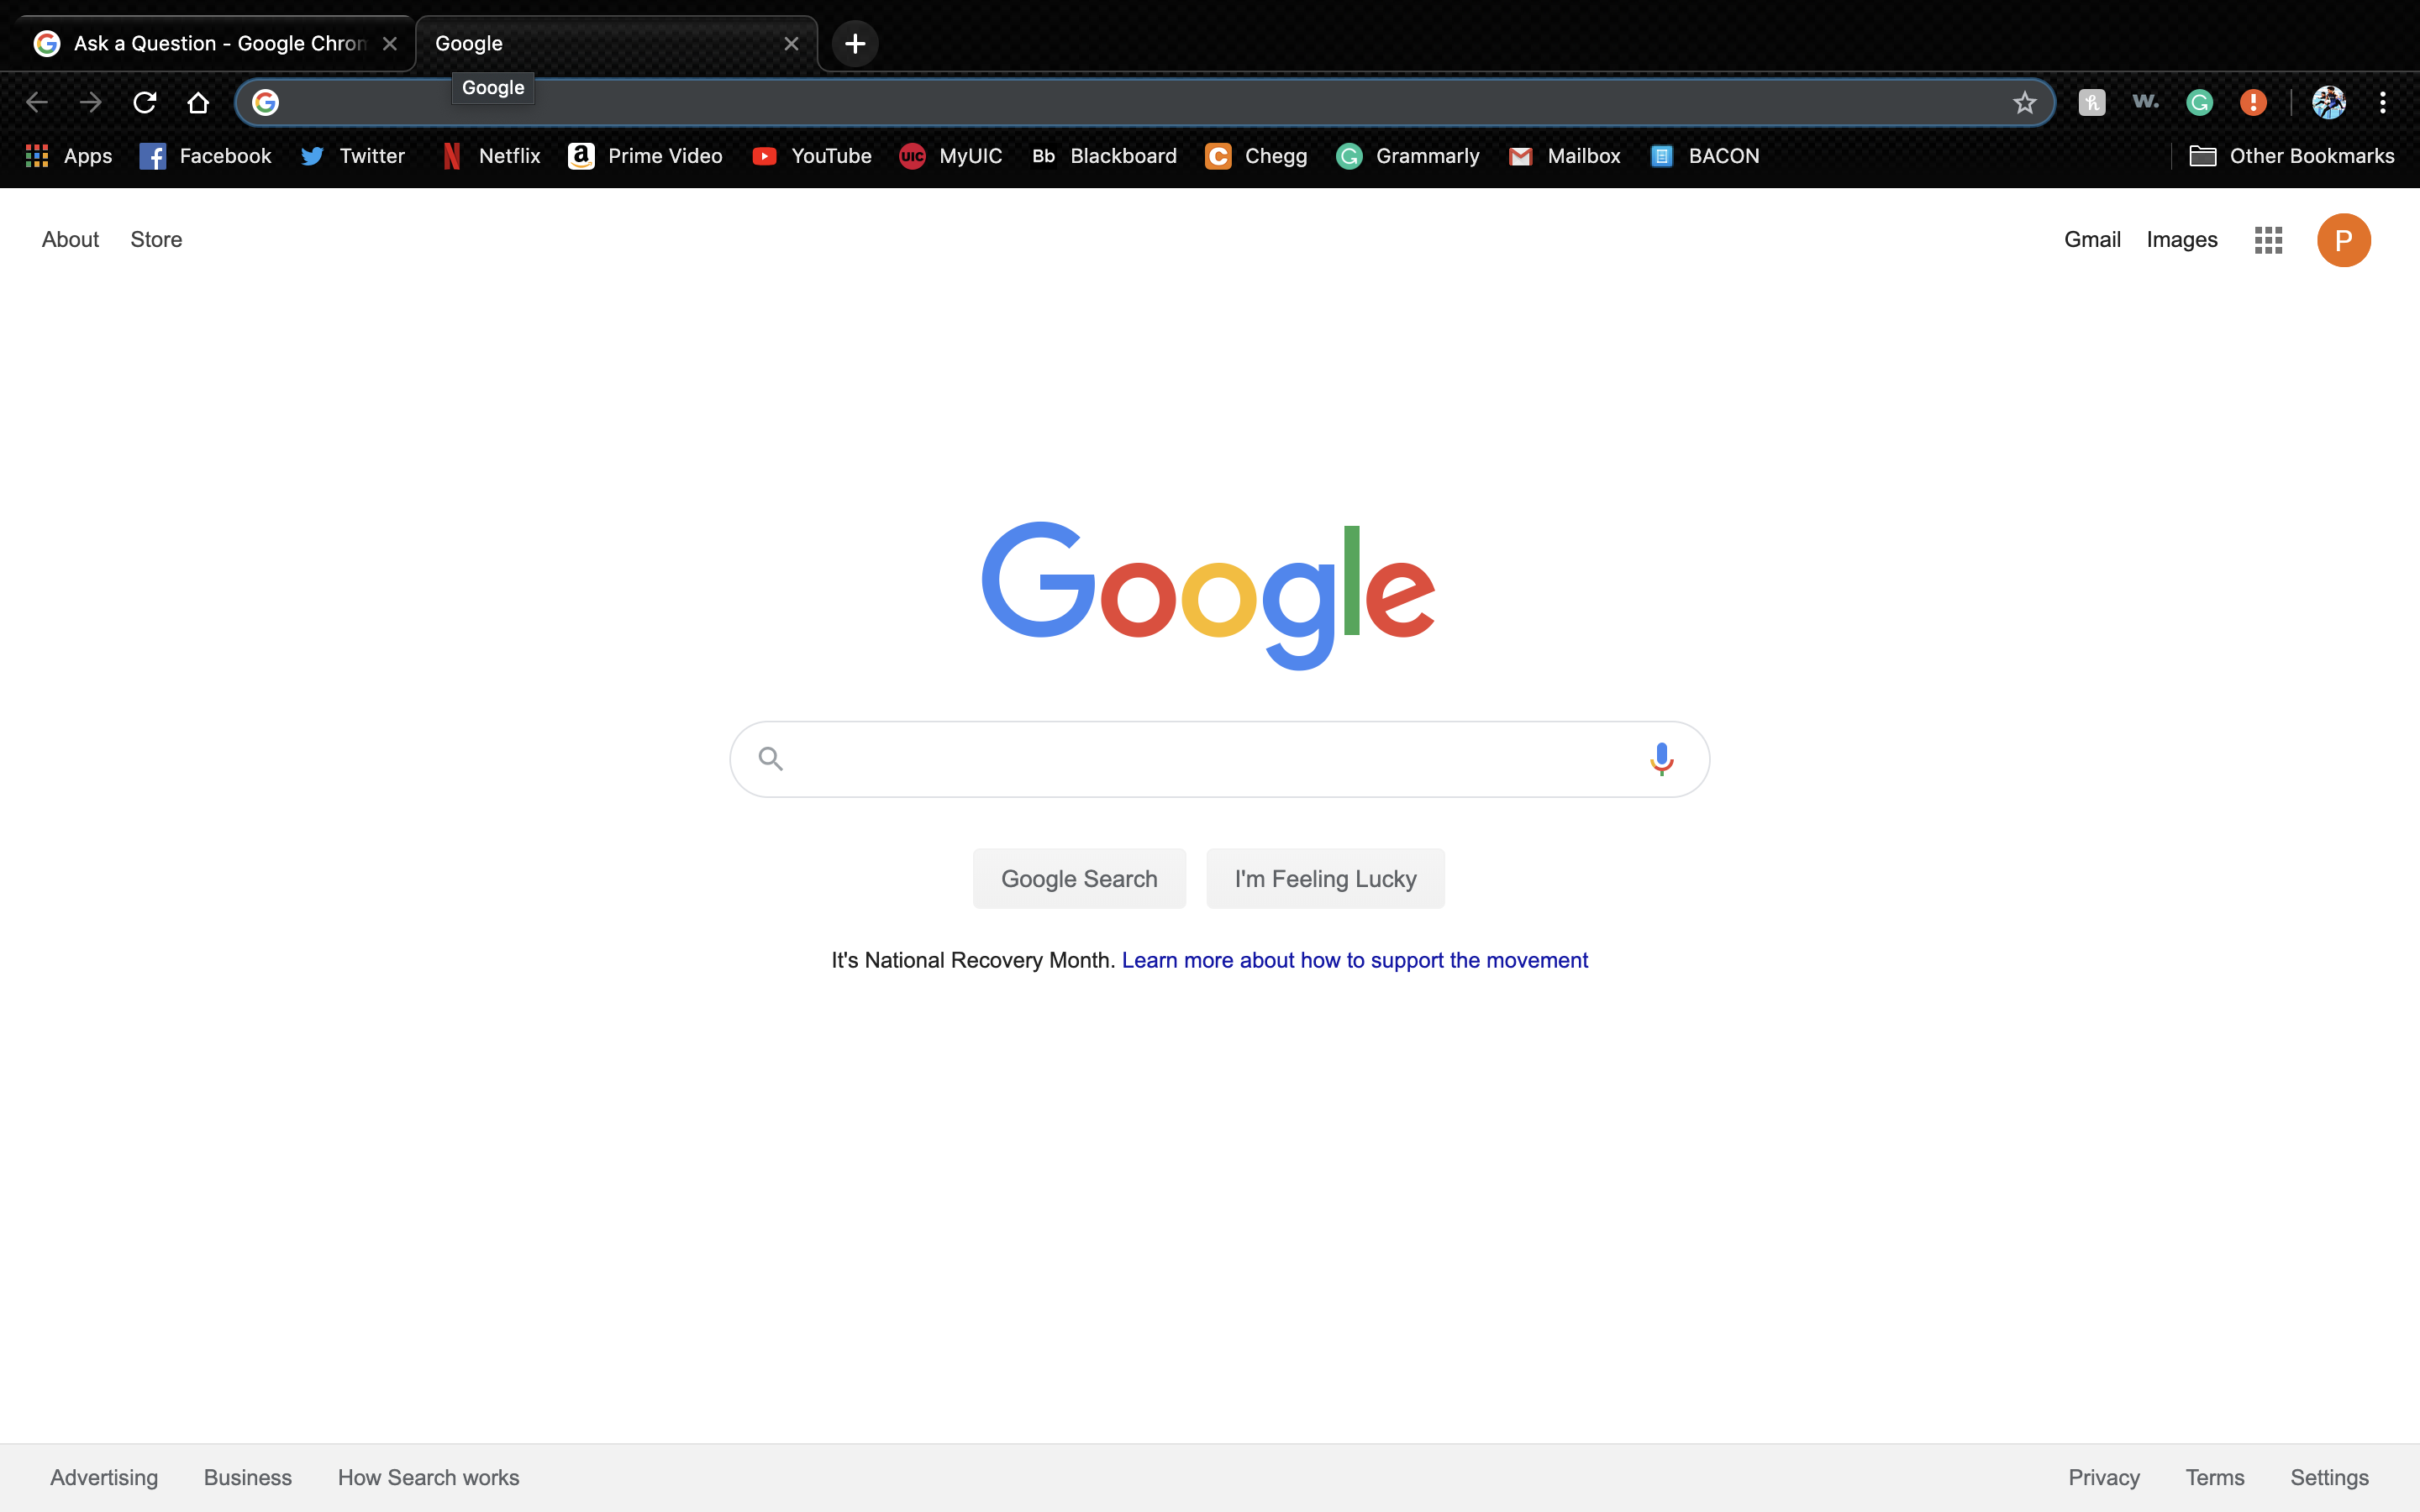Click the Chrome back navigation arrow
Viewport: 2420px width, 1512px height.
point(37,101)
